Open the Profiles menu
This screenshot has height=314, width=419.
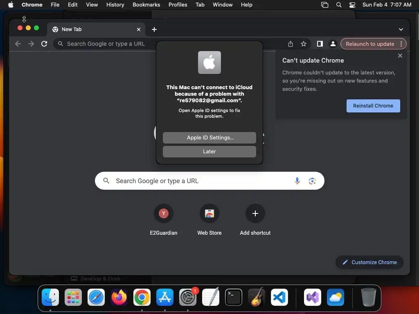(x=178, y=5)
